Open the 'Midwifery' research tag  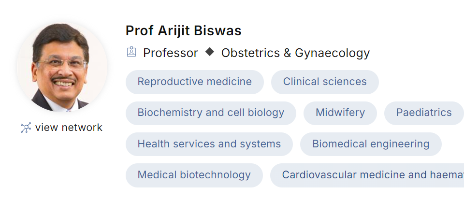[x=340, y=113]
